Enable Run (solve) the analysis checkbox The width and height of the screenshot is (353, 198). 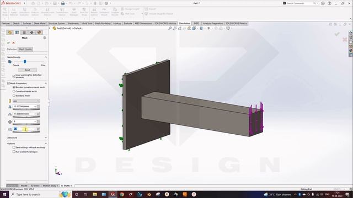(14, 152)
